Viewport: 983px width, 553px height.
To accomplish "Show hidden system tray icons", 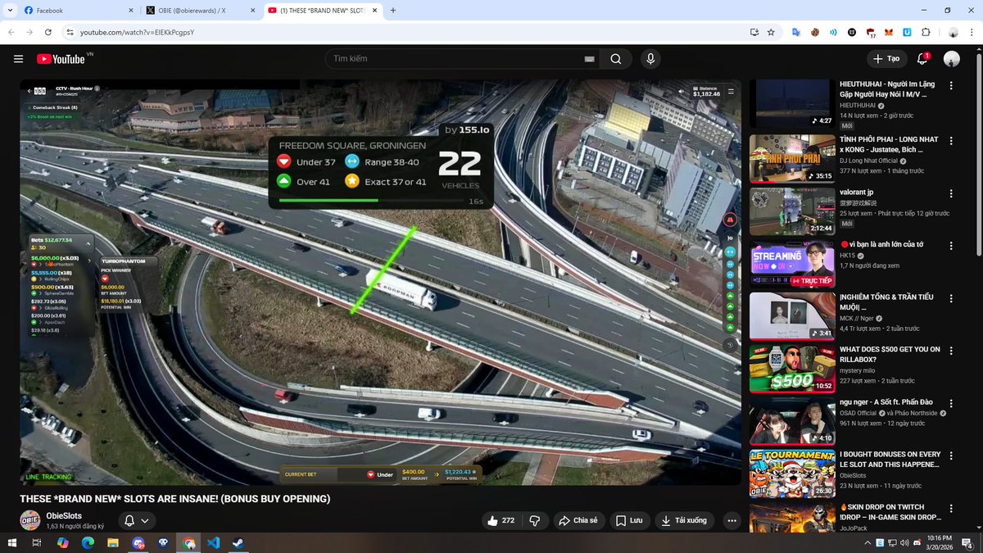I will [x=869, y=543].
